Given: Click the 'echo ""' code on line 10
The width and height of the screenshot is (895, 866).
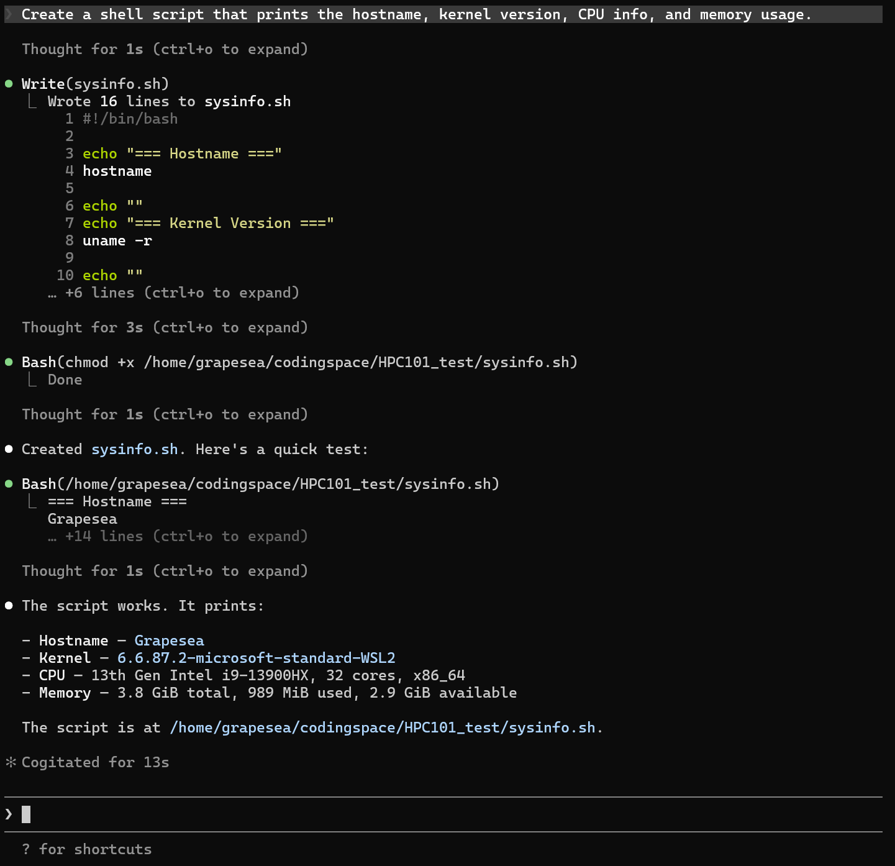Looking at the screenshot, I should [x=113, y=275].
